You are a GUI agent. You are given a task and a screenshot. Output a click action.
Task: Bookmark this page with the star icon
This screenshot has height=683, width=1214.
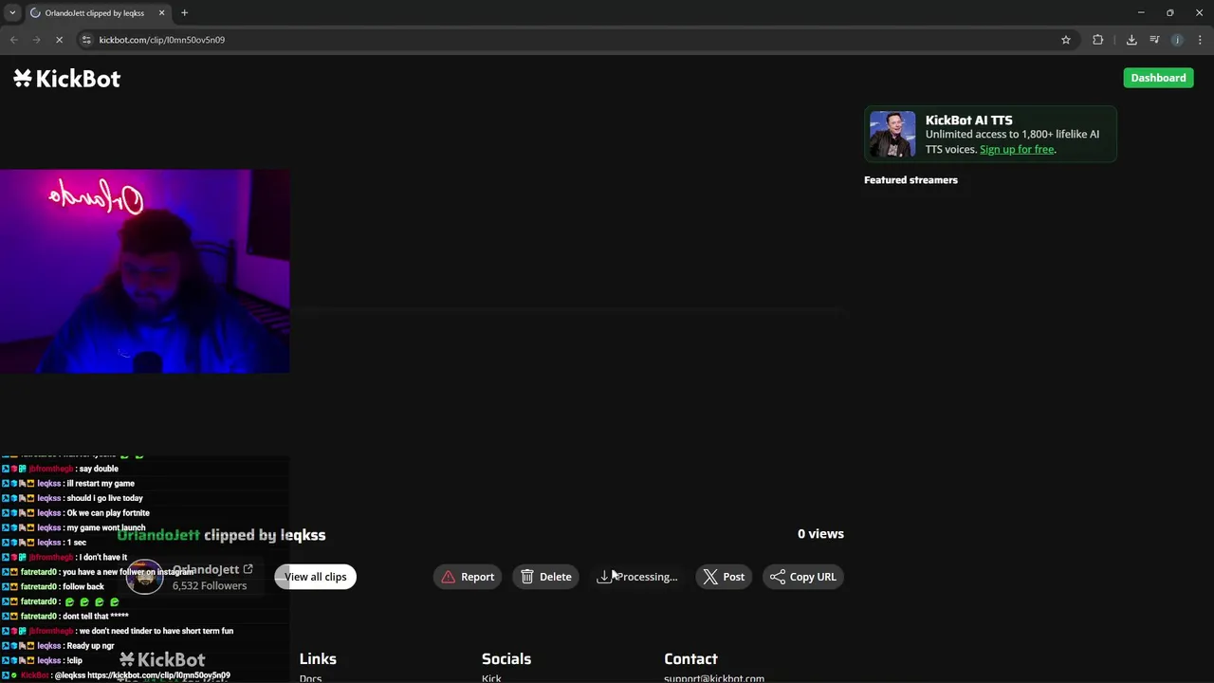[1066, 40]
